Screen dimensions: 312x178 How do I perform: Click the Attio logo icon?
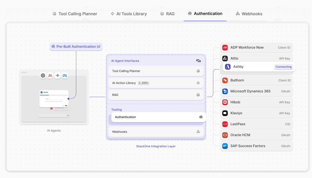[225, 58]
